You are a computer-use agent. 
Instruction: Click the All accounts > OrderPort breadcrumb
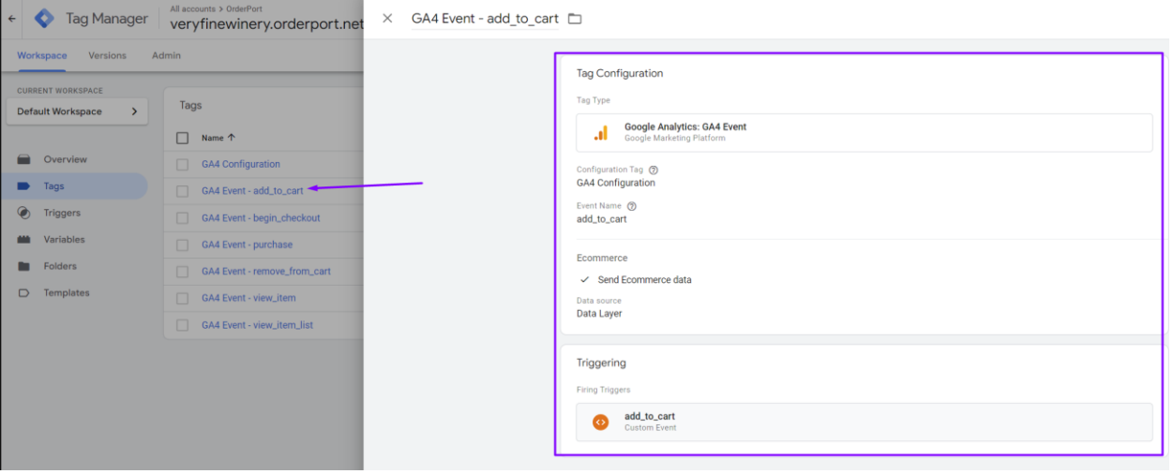pos(217,8)
